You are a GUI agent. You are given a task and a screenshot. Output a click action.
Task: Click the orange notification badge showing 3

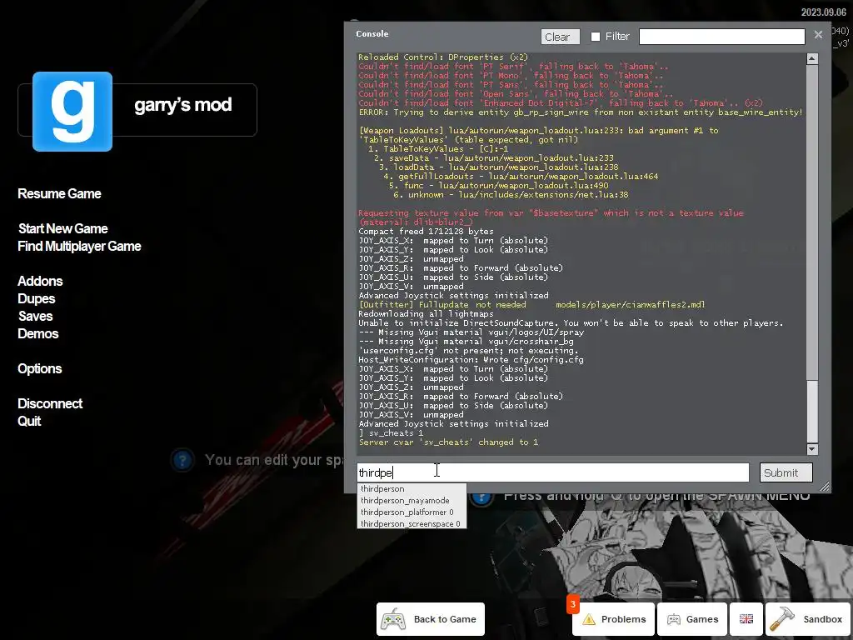point(573,604)
